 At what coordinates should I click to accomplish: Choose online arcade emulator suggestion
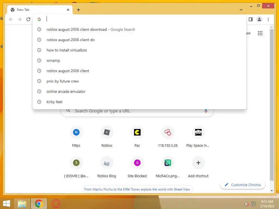(139, 91)
